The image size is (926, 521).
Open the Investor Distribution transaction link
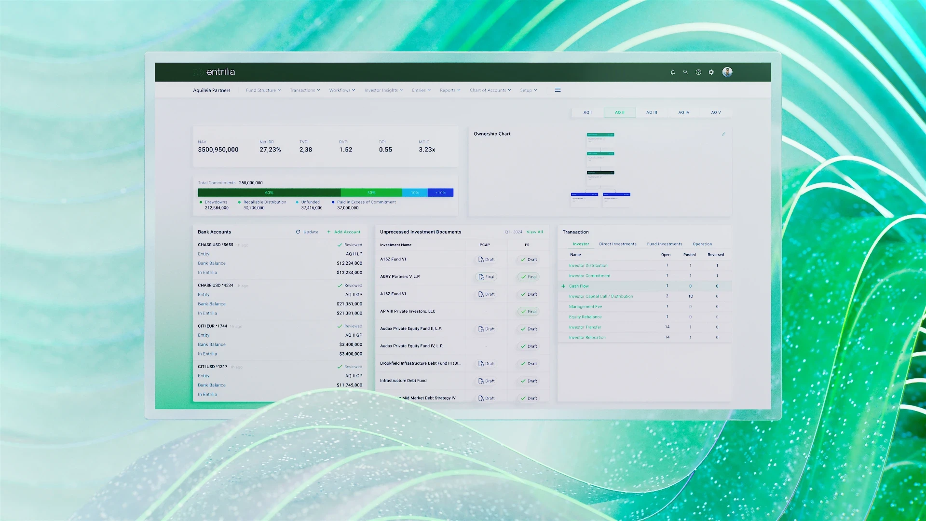[588, 266]
